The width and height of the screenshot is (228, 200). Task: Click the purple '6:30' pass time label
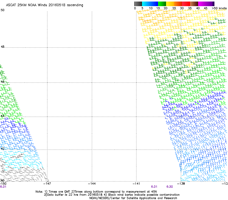[x=169, y=187]
